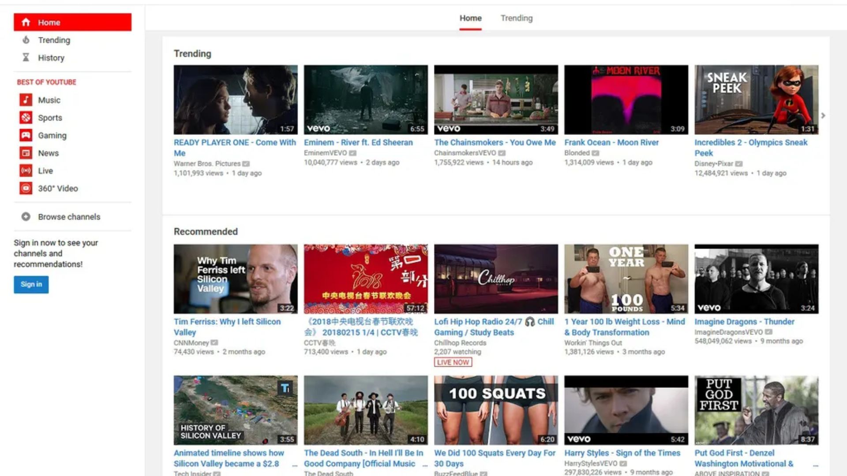Visit the Workin' Things Out channel

tap(593, 343)
